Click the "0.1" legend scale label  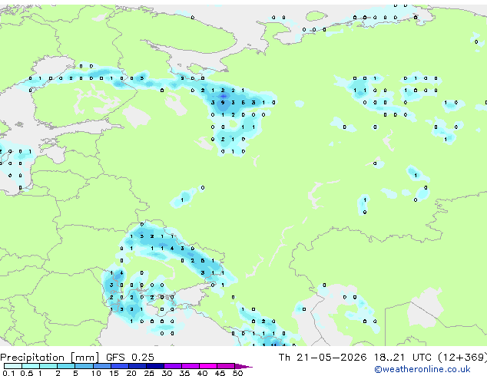coord(8,373)
